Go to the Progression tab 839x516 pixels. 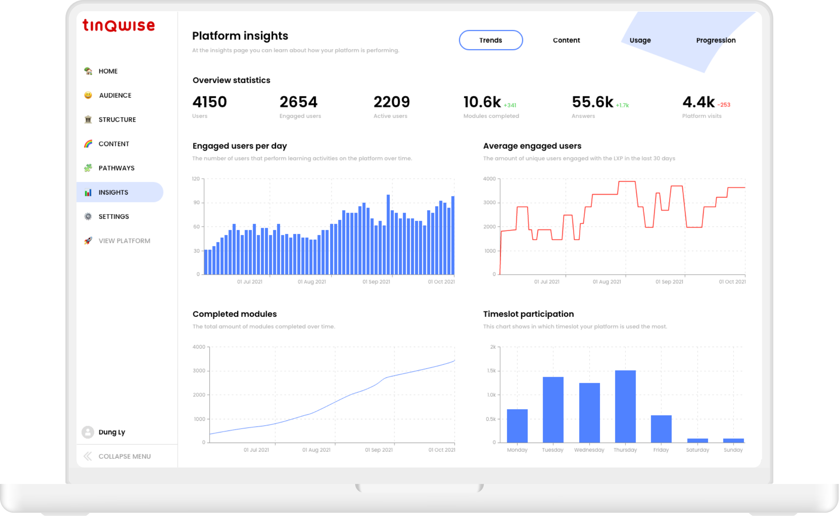[715, 40]
